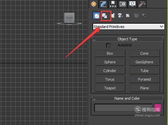Choose the GeoSphere button
The image size is (168, 125).
(x=144, y=62)
